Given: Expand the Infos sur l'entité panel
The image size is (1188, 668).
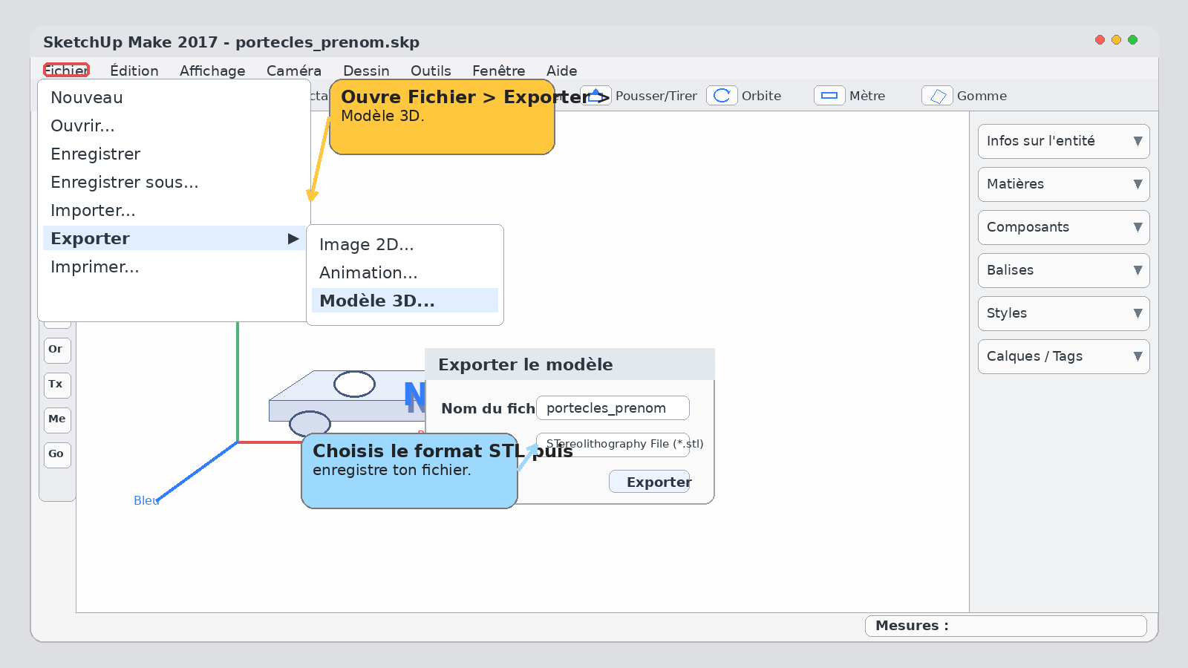Looking at the screenshot, I should (1063, 141).
